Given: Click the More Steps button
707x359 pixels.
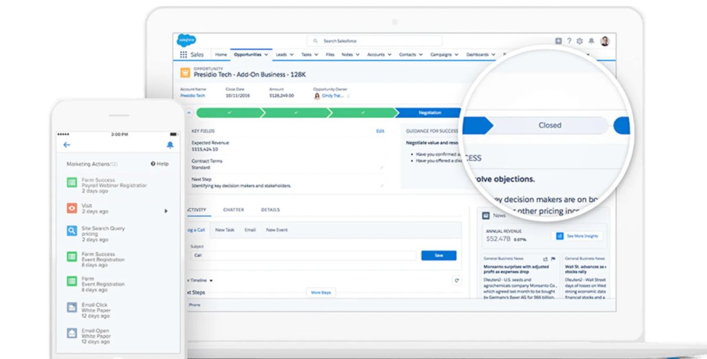Looking at the screenshot, I should pyautogui.click(x=321, y=292).
